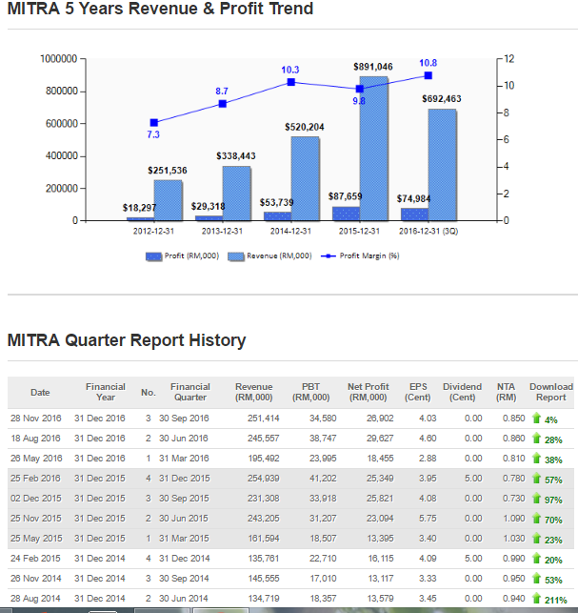Select the profit bar labeled $87,659
The image size is (578, 613).
point(346,214)
